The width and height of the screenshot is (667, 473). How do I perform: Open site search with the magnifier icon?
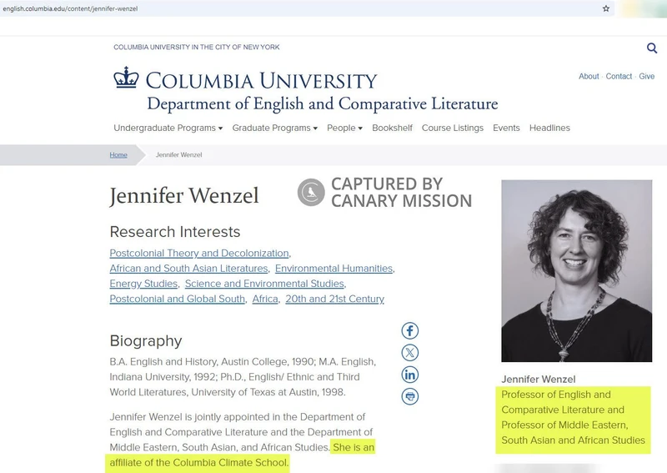[652, 48]
